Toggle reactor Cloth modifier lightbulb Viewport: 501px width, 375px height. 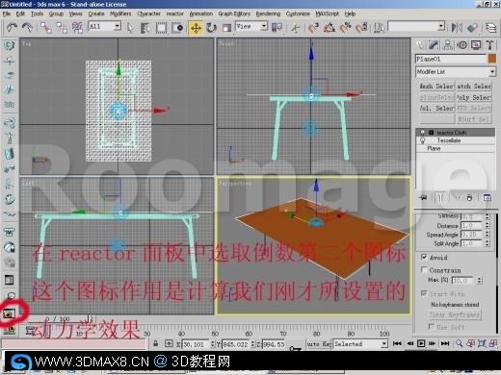point(423,133)
